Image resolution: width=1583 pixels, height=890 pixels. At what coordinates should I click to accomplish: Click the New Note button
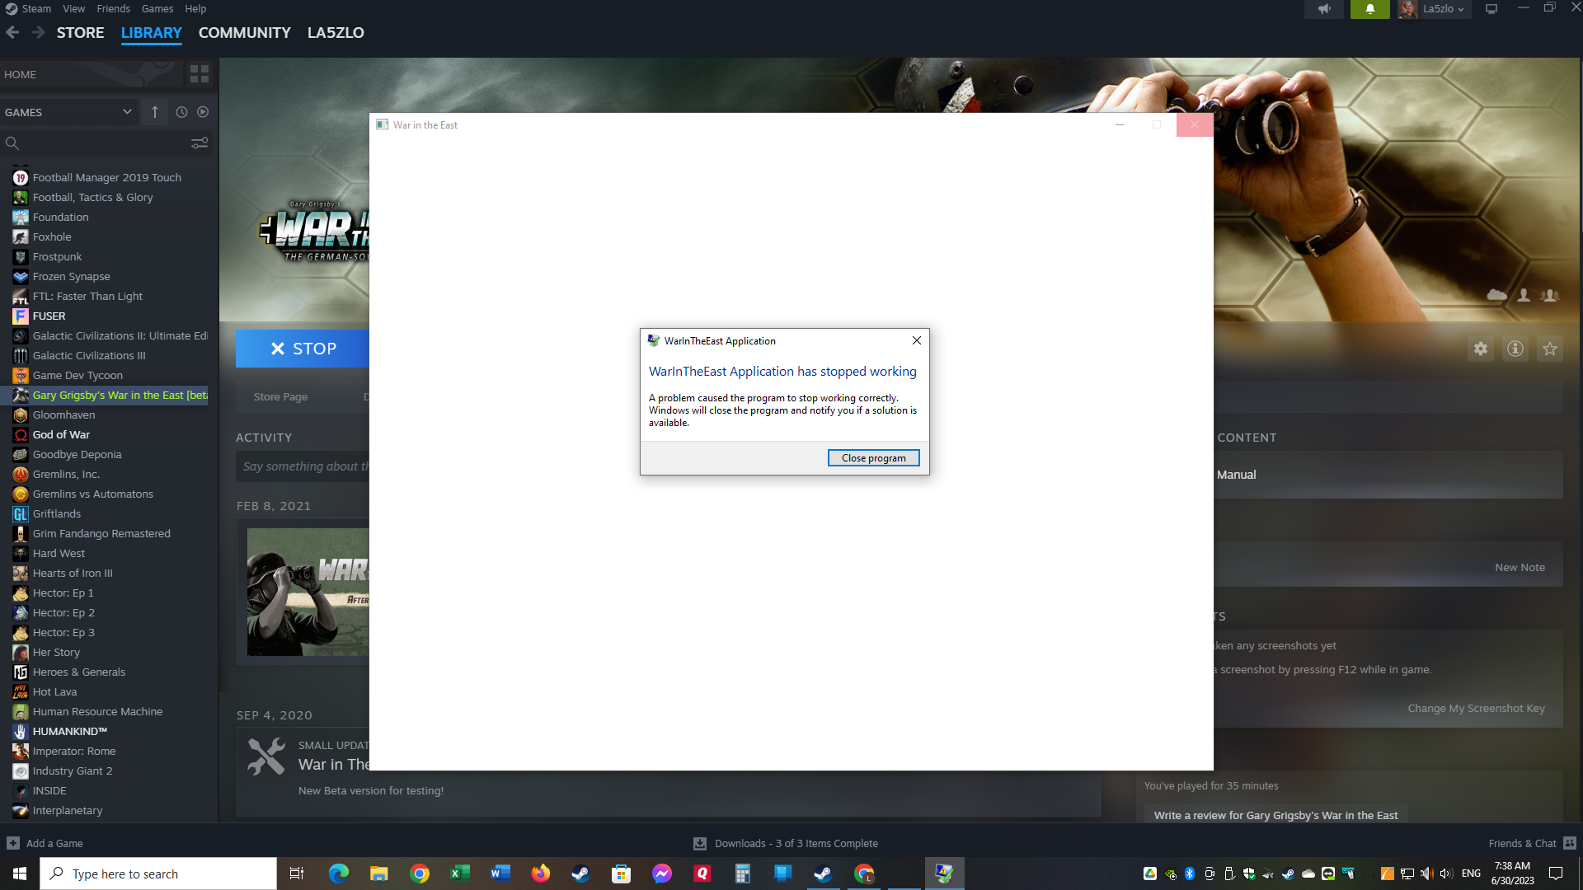point(1520,567)
